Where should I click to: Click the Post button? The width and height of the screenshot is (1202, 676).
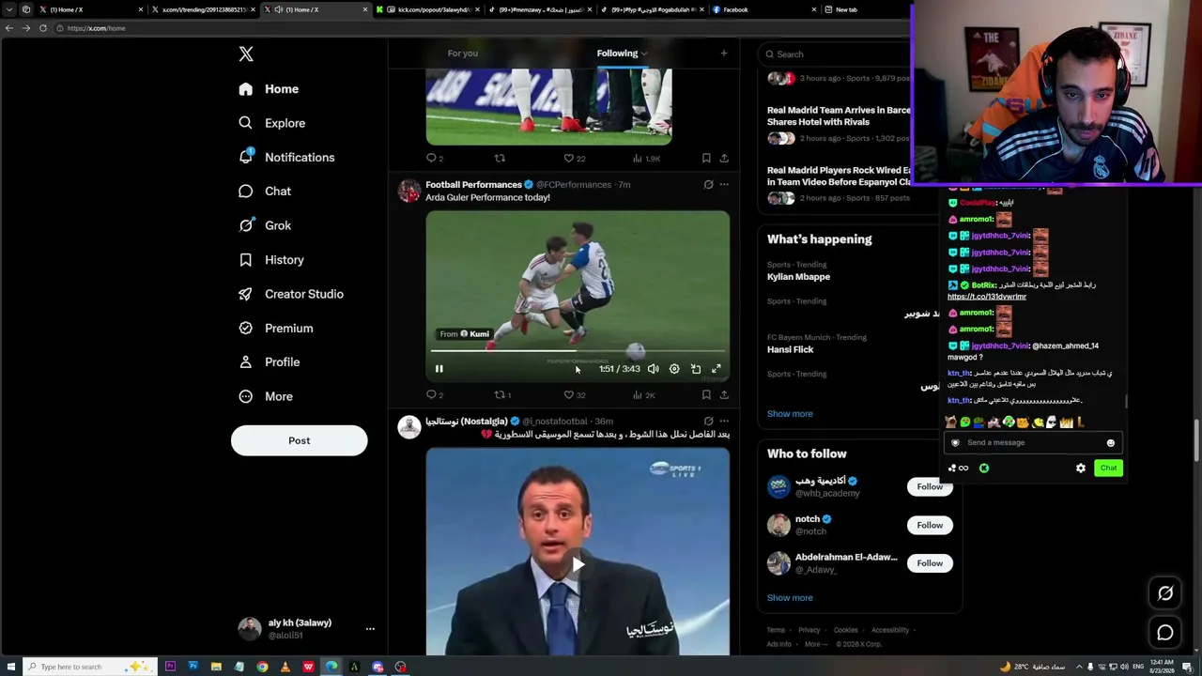pos(300,440)
